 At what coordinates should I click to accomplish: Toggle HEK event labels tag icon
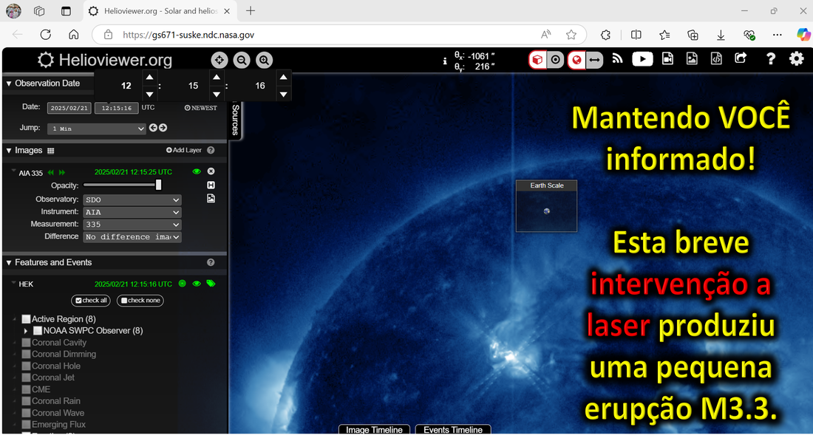point(211,284)
